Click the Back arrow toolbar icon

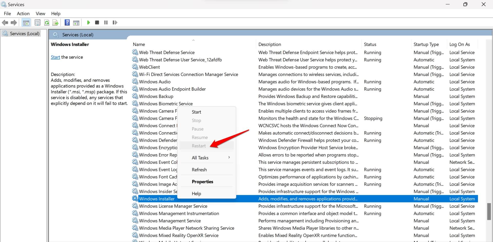(5, 23)
